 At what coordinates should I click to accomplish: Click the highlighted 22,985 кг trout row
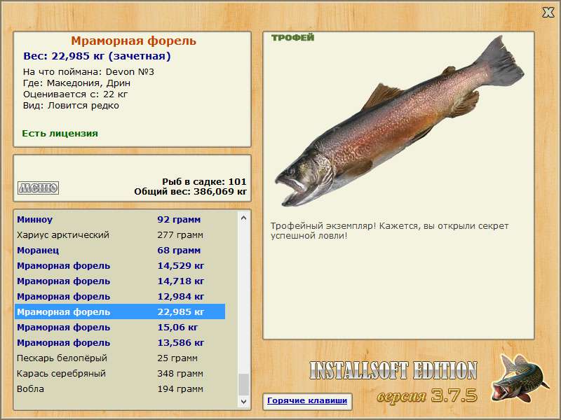(x=120, y=311)
